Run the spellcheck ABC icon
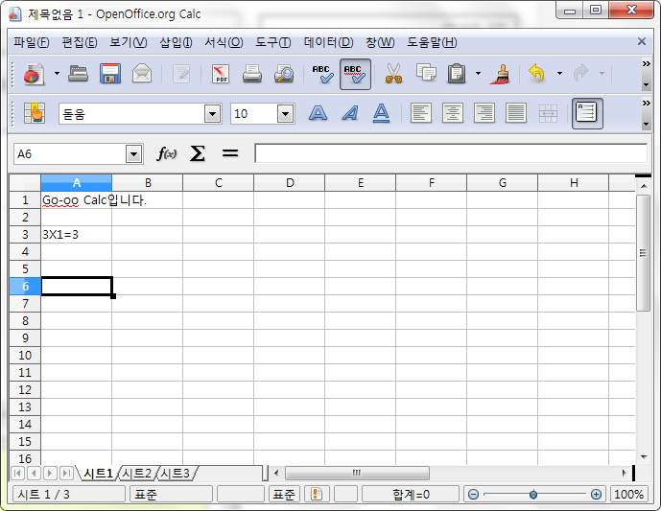This screenshot has height=511, width=661. click(322, 74)
